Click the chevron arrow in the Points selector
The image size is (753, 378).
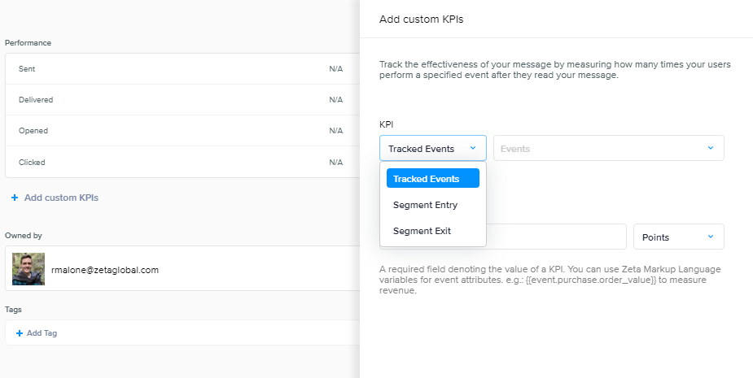pos(710,237)
